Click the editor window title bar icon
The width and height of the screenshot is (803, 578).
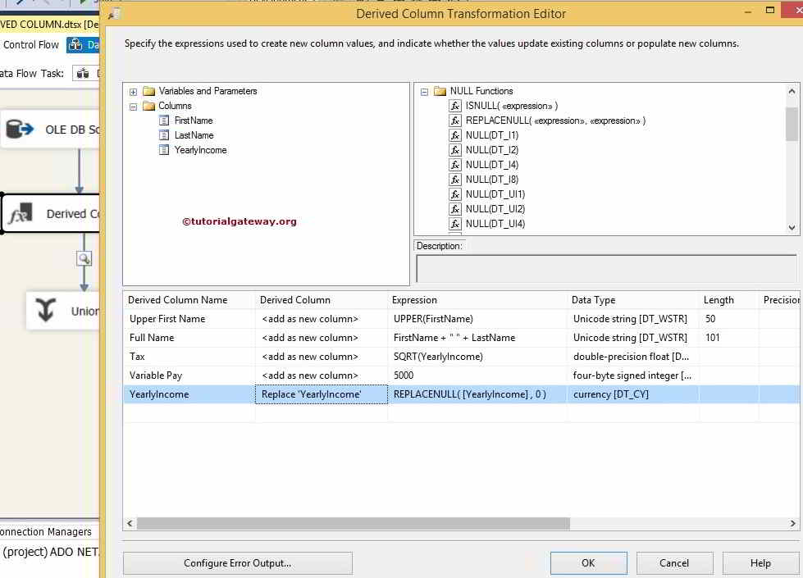tap(114, 14)
